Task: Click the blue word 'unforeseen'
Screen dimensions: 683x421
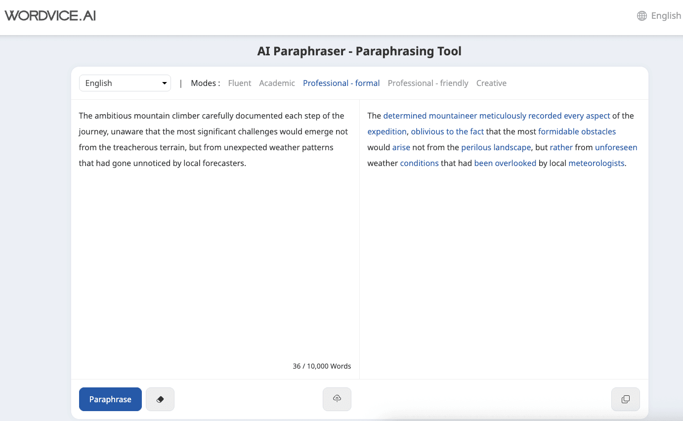Action: [616, 147]
